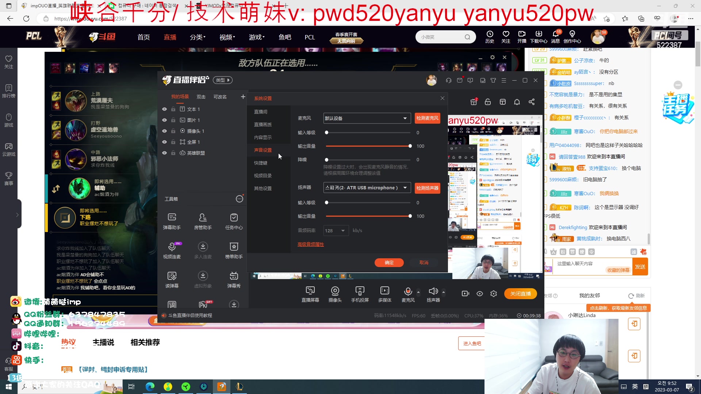Open 创作中心 icon on Douyu header

coord(572,37)
